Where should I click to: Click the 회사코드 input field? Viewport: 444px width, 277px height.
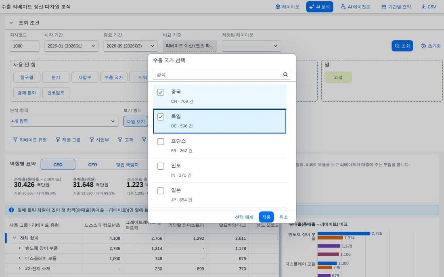tap(25, 46)
